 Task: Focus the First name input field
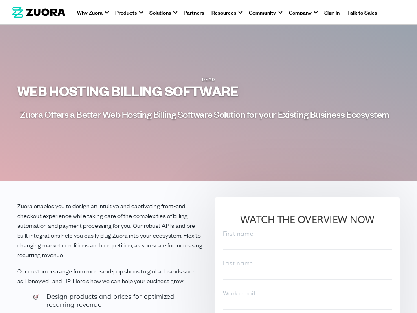pos(307,240)
